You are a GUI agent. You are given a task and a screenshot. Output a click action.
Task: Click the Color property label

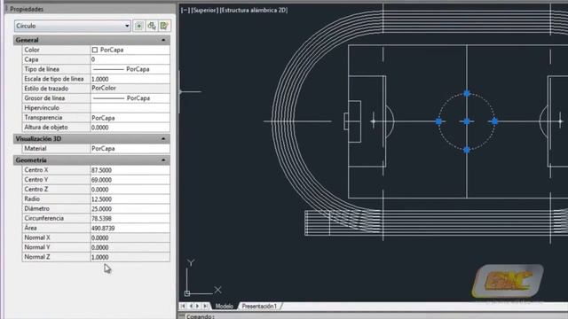click(32, 50)
